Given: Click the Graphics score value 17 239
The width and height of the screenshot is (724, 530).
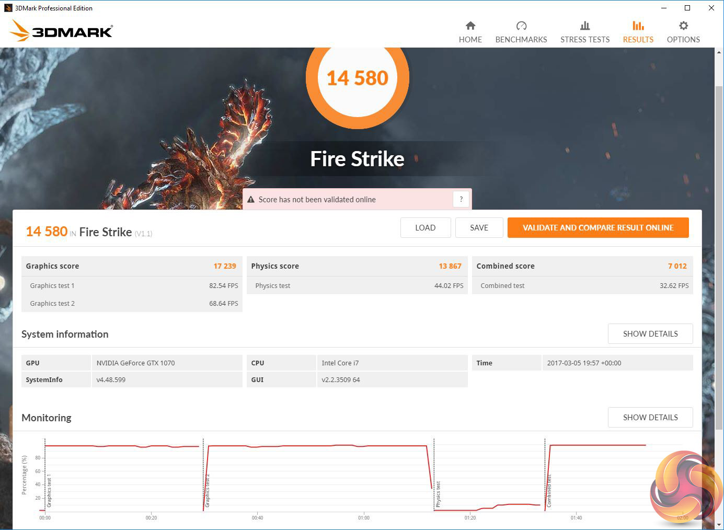Looking at the screenshot, I should tap(225, 266).
